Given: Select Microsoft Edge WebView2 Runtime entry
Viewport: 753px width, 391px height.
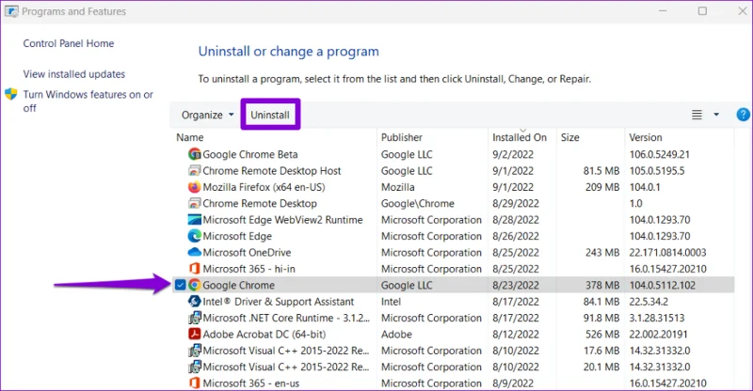Looking at the screenshot, I should coord(282,220).
